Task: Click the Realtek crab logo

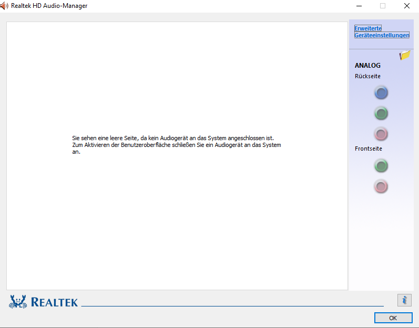Action: (x=18, y=302)
